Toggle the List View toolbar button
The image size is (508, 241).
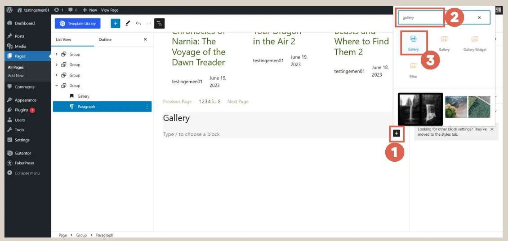[x=160, y=23]
